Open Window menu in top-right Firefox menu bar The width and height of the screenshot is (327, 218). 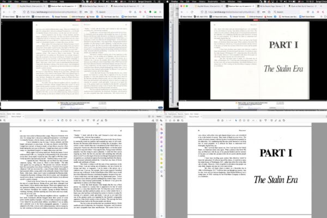coord(231,2)
